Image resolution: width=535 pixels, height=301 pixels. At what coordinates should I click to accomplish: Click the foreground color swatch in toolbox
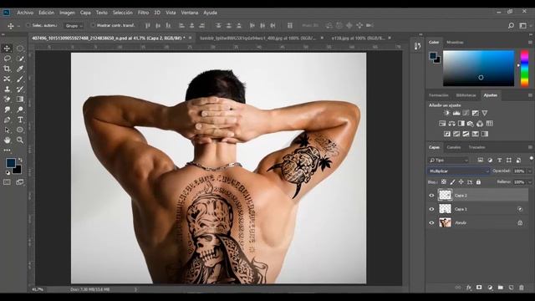tap(11, 163)
